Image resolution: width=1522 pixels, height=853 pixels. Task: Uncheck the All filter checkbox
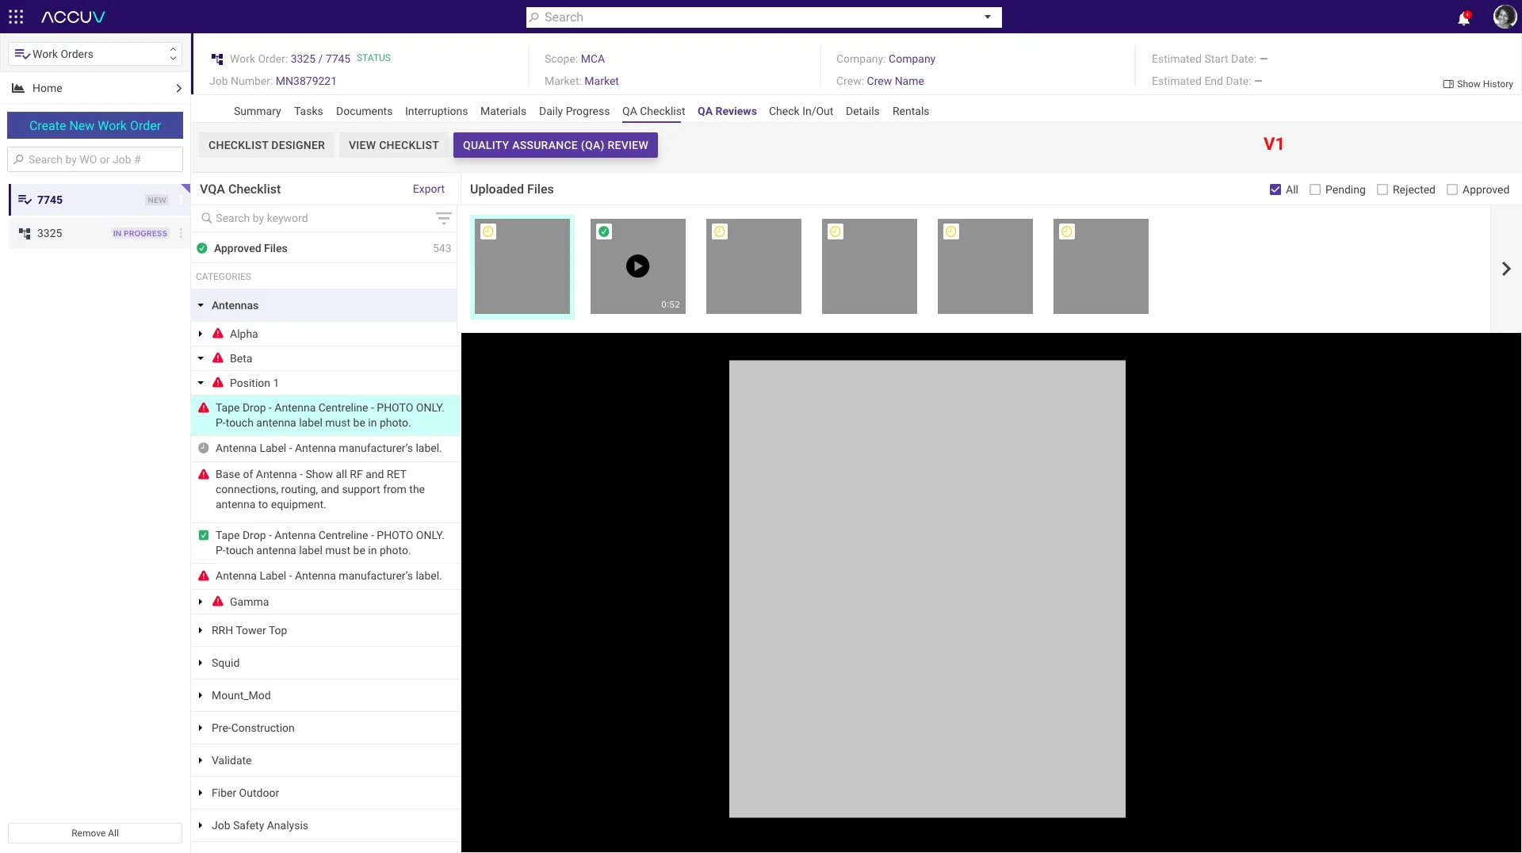pyautogui.click(x=1275, y=189)
